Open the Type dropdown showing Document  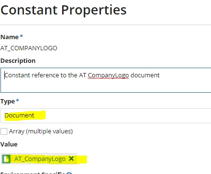106,116
